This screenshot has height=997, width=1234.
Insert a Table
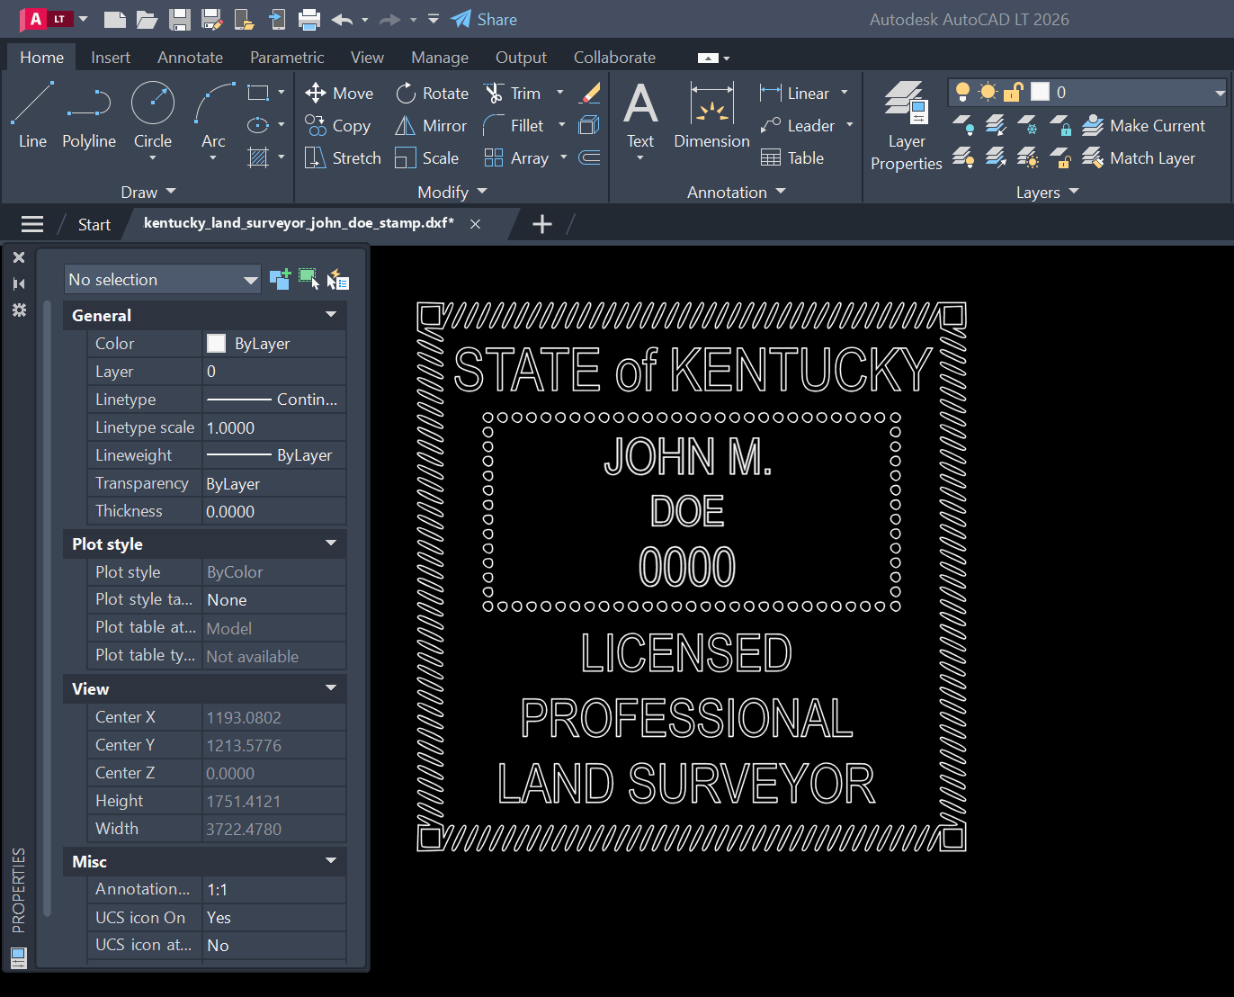(792, 157)
